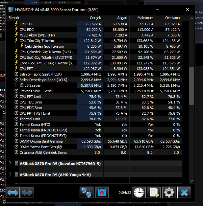Click the chip icon beside Nuvoton NCT6796D-S

pyautogui.click(x=16, y=163)
